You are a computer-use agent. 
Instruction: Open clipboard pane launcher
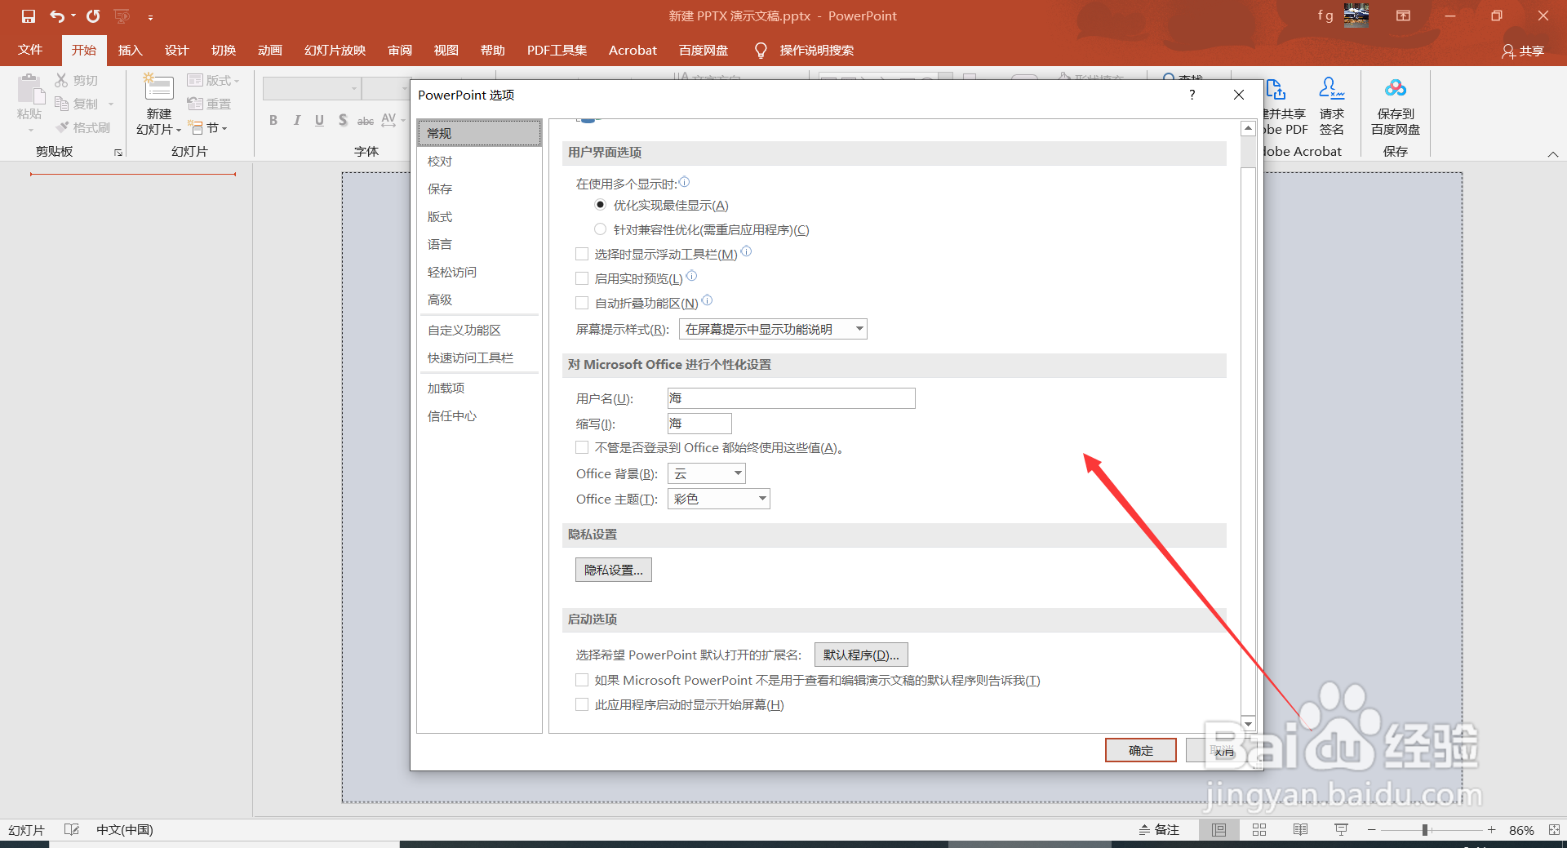click(118, 153)
